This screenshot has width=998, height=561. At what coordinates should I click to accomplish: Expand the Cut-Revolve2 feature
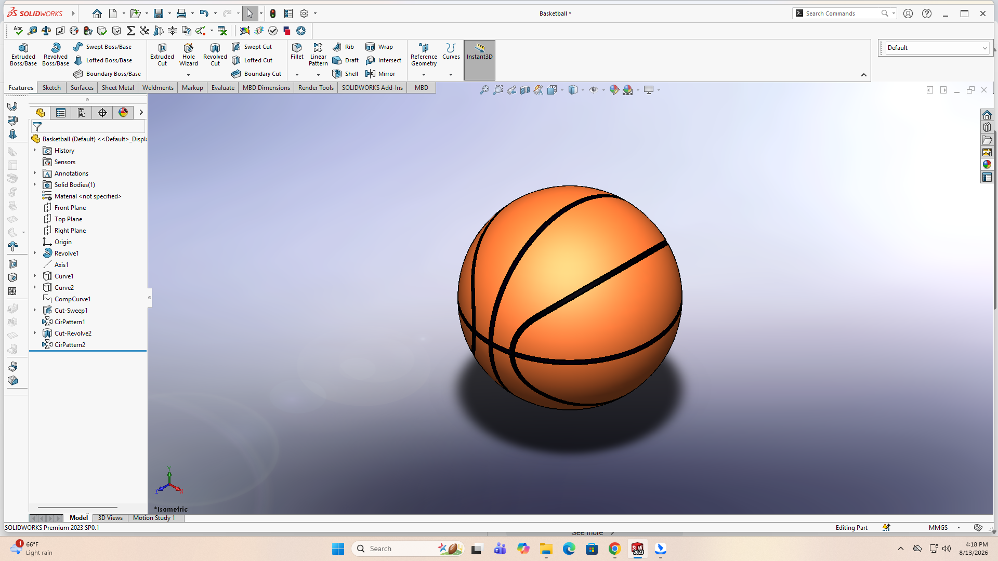[x=35, y=333]
